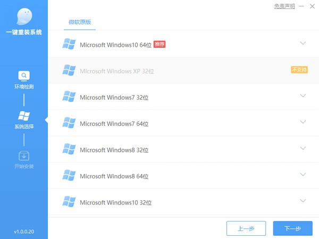This screenshot has height=239, width=319.
Task: Click the 上一步 button
Action: 246,228
